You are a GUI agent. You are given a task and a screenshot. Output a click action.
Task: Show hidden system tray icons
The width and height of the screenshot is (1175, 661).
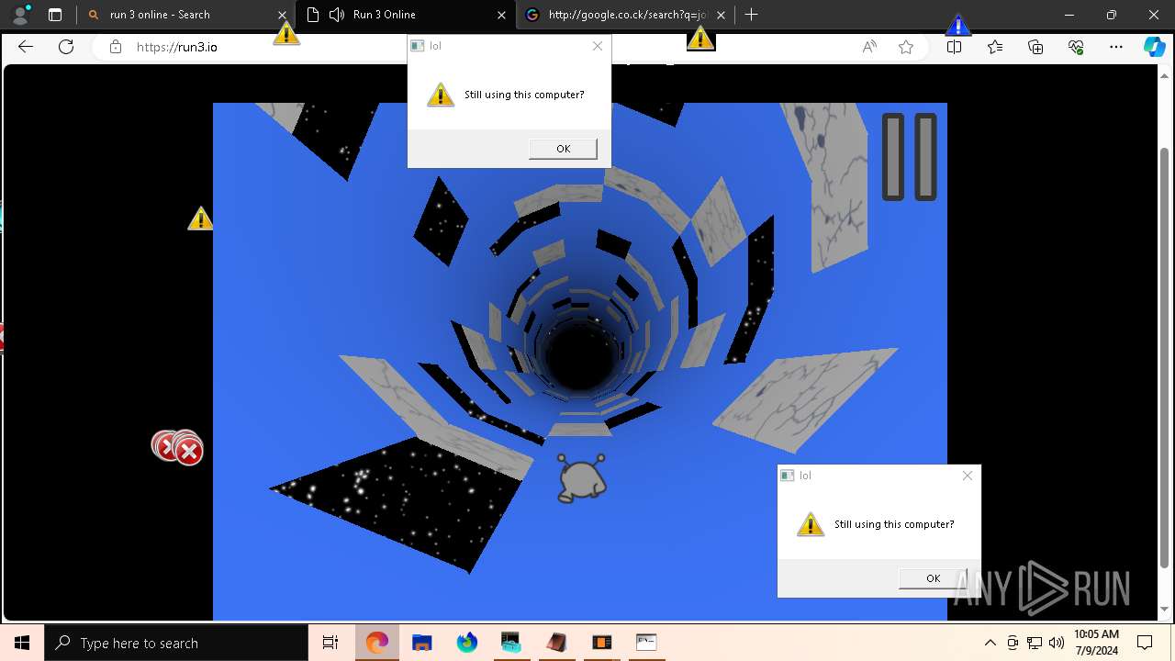pos(990,643)
